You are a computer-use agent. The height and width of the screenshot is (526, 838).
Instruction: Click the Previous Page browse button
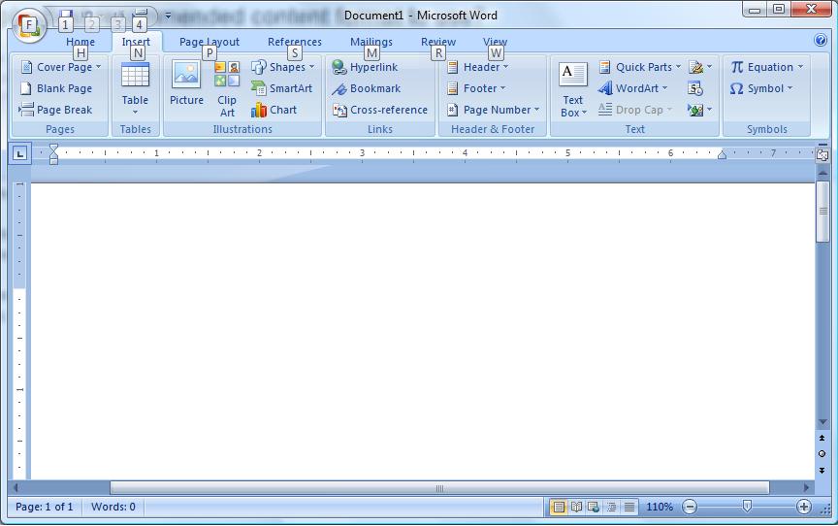(x=822, y=438)
